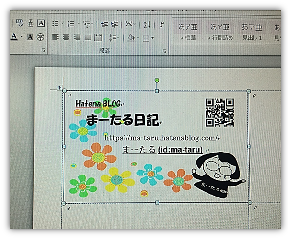Click Decrease Indent icon
Viewport: 288px width, 241px height.
pos(104,24)
